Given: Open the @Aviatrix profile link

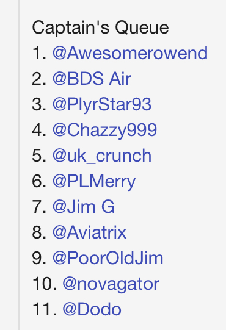Looking at the screenshot, I should tap(89, 233).
